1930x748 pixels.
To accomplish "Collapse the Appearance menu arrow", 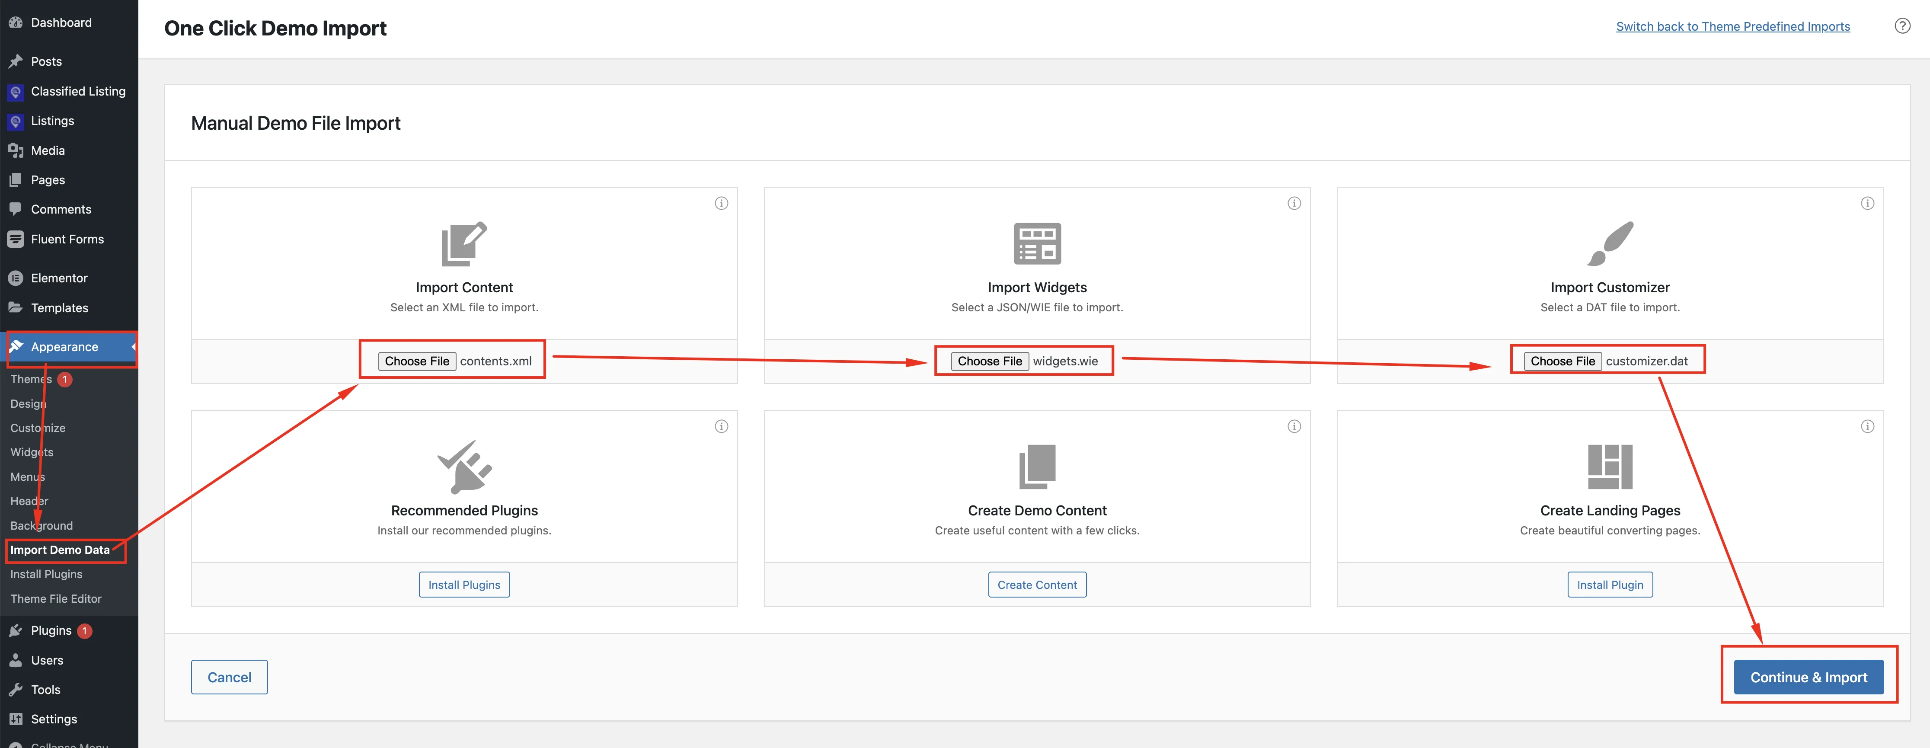I will click(133, 347).
